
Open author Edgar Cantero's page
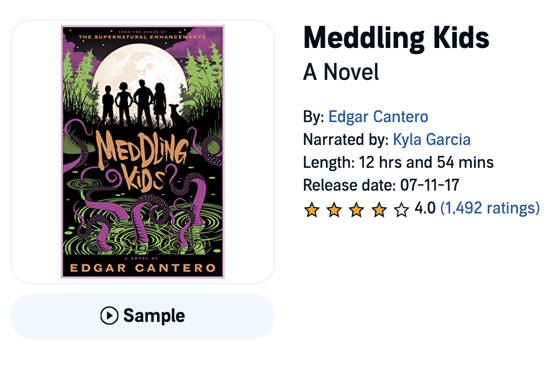378,118
